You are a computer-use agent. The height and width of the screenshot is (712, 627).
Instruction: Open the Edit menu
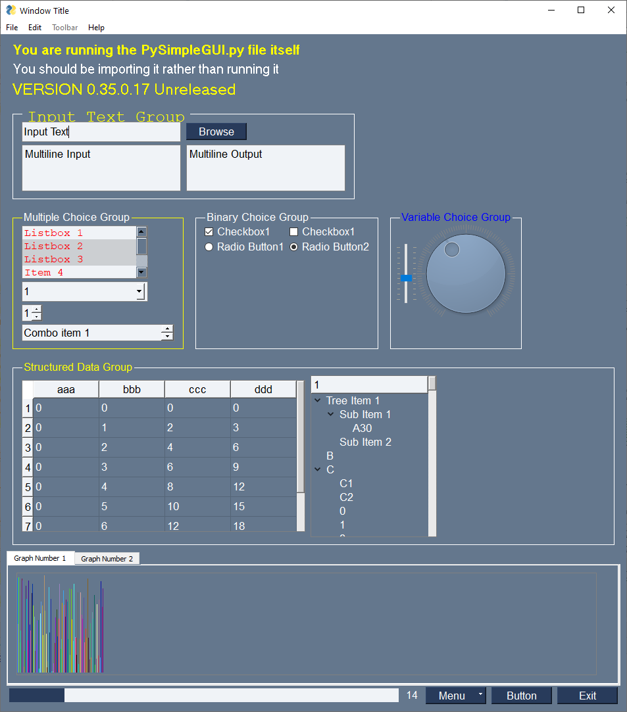click(x=34, y=27)
